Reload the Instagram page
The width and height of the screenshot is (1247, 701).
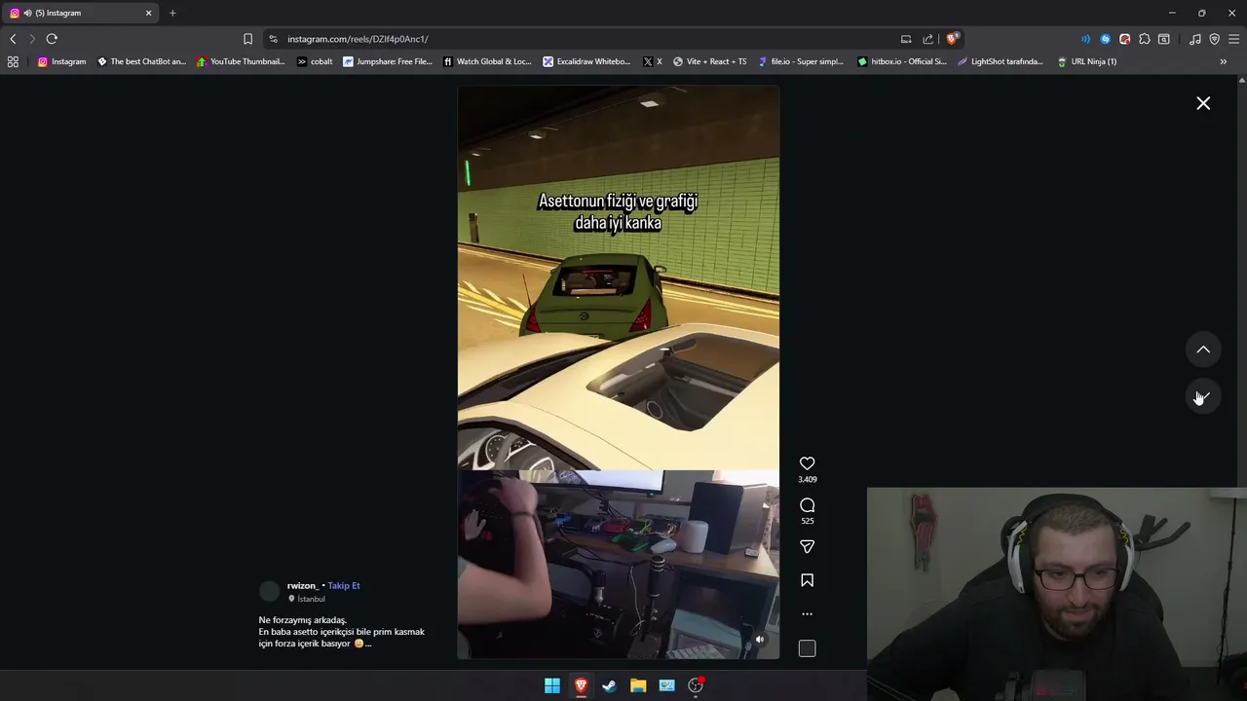pyautogui.click(x=52, y=39)
